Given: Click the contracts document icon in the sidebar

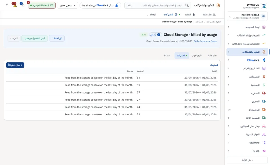Looking at the screenshot, I should coord(264,52).
